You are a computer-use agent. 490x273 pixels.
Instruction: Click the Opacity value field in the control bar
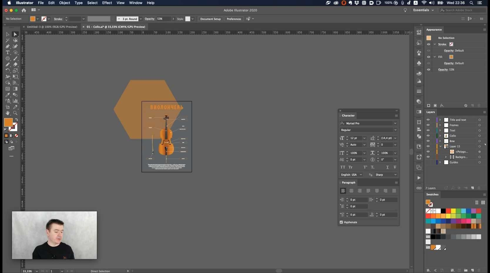point(164,19)
